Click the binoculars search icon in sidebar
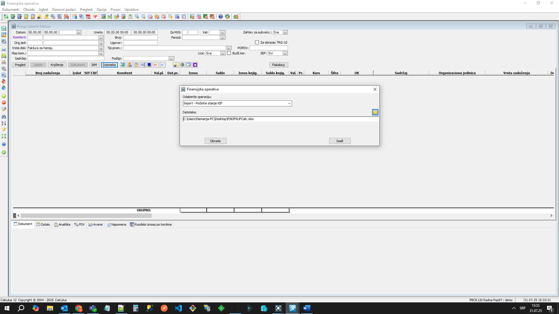This screenshot has height=314, width=559. 4,117
